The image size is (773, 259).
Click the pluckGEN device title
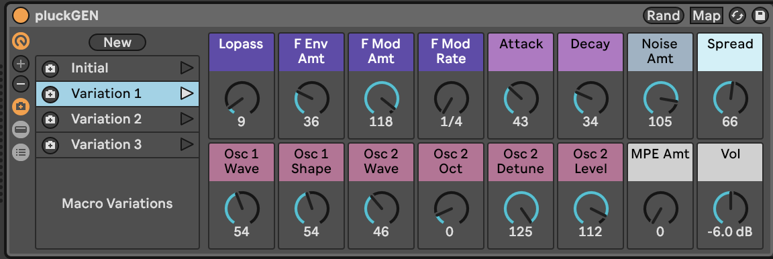66,16
